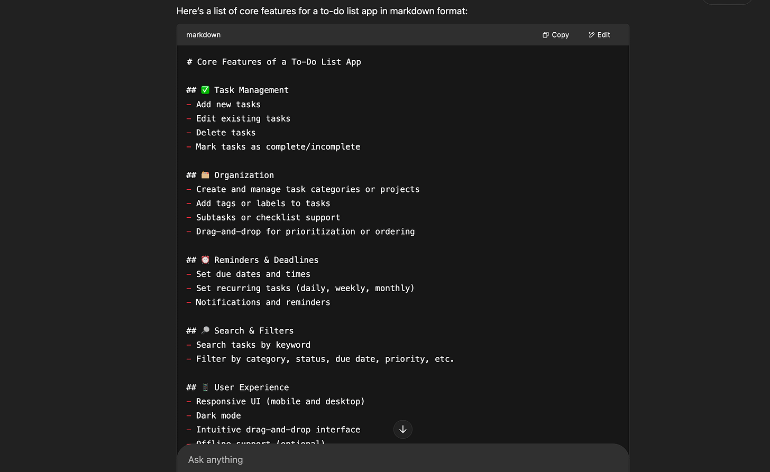
Task: Click "Add tags or labels to tasks"
Action: [263, 203]
